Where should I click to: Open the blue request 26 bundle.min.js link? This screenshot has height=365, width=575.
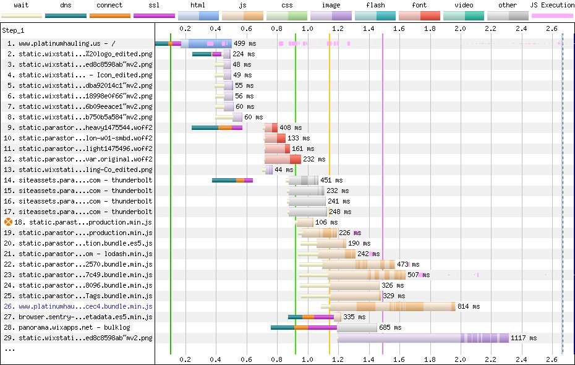pyautogui.click(x=85, y=306)
